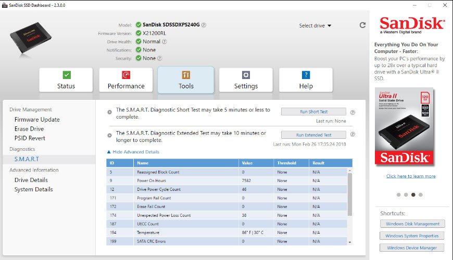The height and width of the screenshot is (260, 453).
Task: Click the Value column header
Action: click(256, 163)
